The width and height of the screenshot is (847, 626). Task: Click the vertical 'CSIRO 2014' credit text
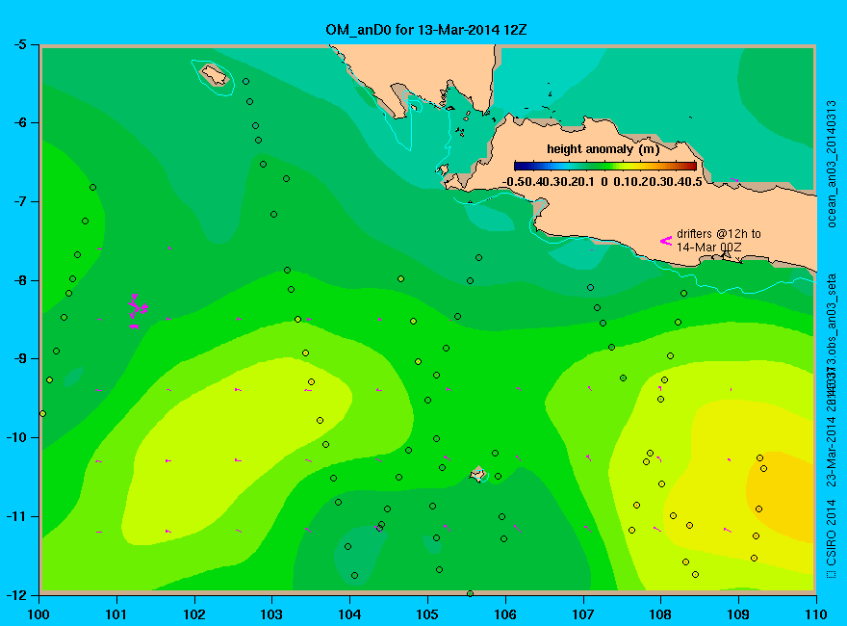(832, 534)
